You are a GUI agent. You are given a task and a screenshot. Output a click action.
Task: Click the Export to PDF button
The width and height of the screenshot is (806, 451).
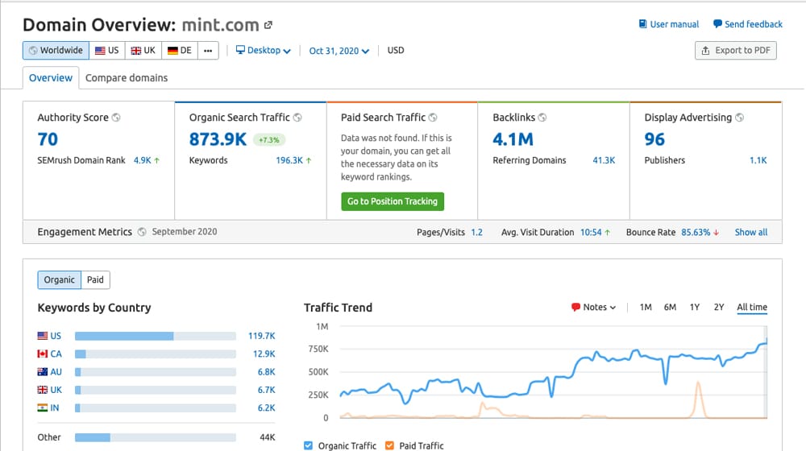click(x=735, y=50)
